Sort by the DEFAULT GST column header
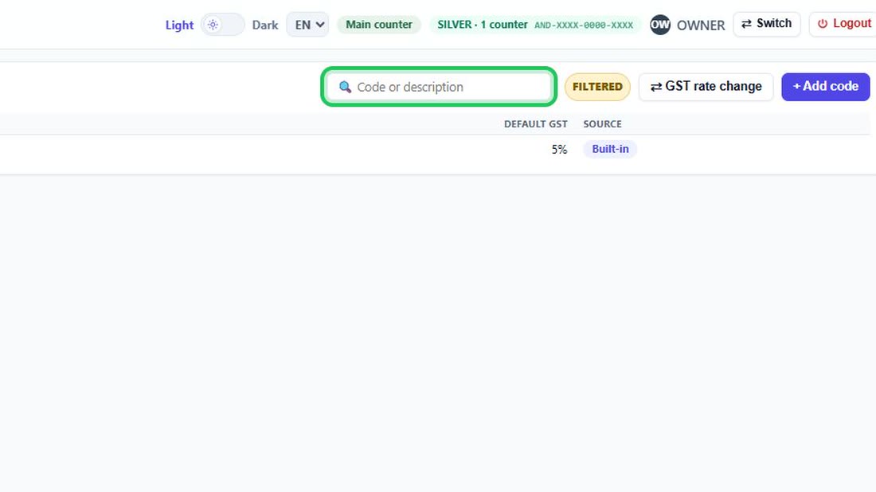The height and width of the screenshot is (492, 876). click(x=535, y=124)
